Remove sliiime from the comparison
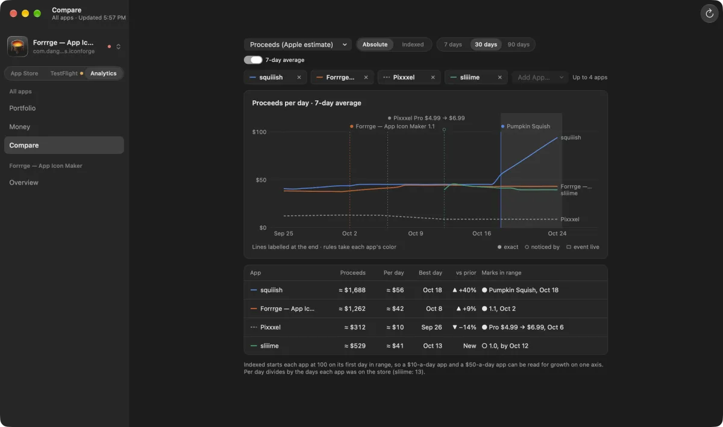This screenshot has height=427, width=723. [499, 77]
